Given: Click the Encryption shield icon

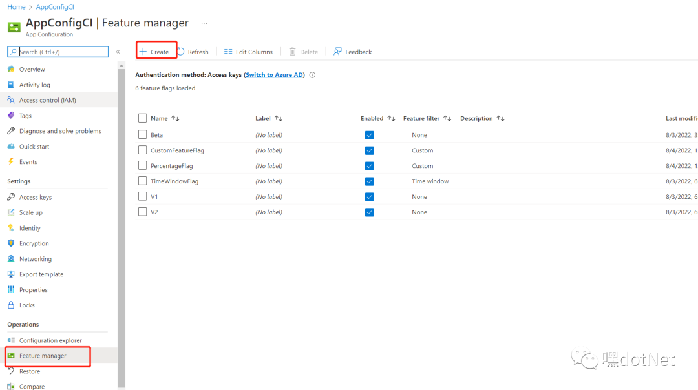Looking at the screenshot, I should pyautogui.click(x=11, y=243).
